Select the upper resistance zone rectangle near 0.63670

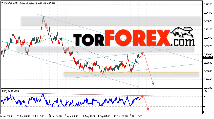[x=111, y=21]
